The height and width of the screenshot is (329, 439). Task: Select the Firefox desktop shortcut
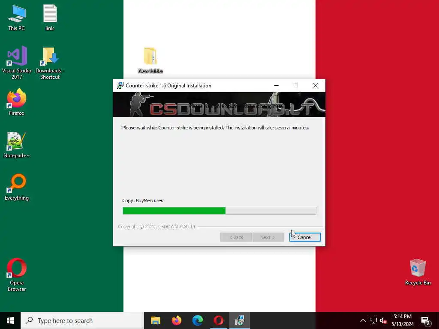pos(17,102)
